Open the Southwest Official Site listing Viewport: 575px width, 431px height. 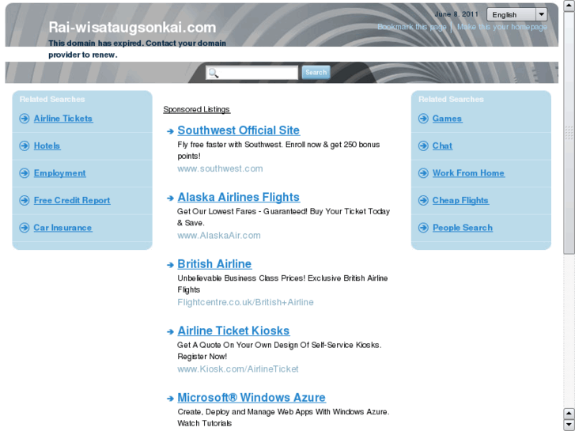tap(238, 130)
